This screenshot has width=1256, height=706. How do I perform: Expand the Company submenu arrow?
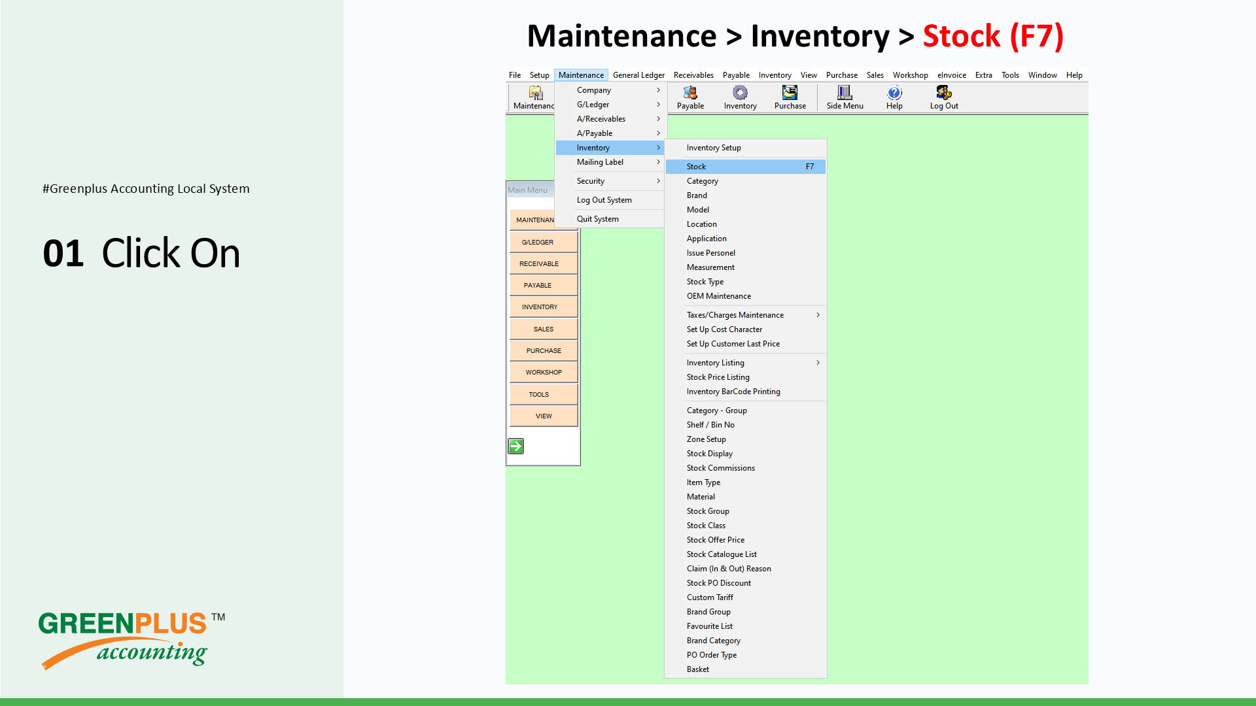tap(658, 90)
